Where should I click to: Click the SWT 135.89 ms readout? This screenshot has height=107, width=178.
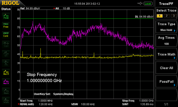[x=138, y=104]
